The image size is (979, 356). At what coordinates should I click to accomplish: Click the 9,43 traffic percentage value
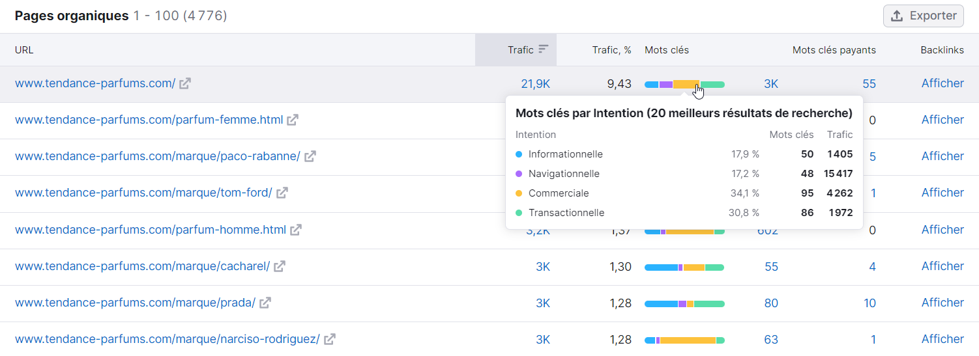(x=619, y=84)
